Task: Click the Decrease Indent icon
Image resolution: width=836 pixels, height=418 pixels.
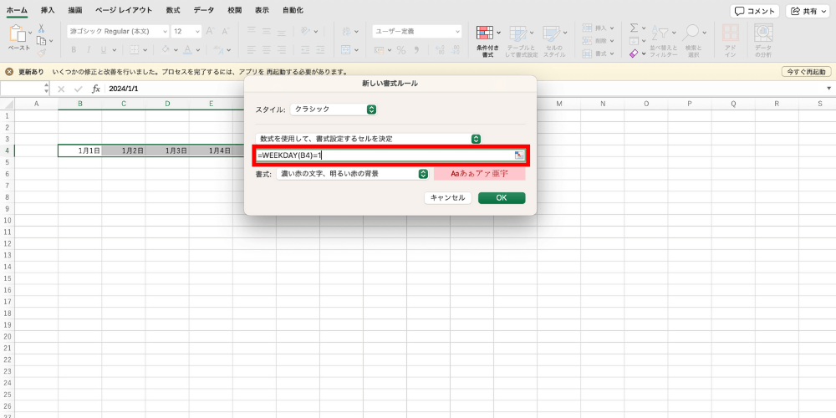Action: pos(305,49)
